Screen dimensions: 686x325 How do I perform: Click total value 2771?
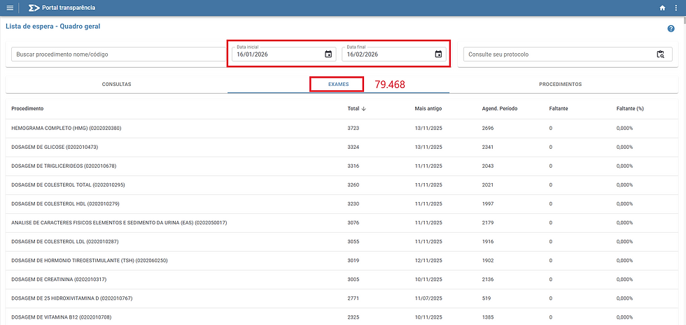pos(353,299)
